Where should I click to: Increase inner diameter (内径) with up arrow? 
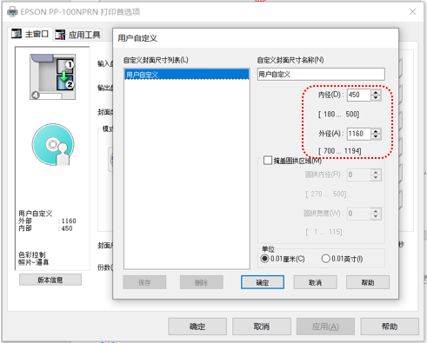[376, 92]
